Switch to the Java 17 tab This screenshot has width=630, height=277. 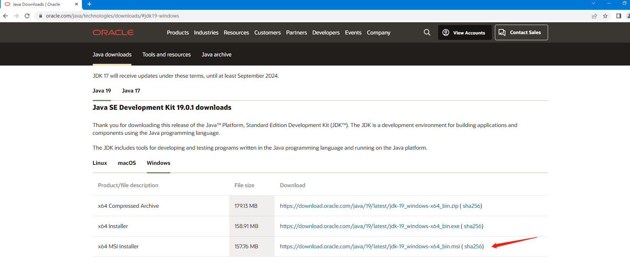131,91
